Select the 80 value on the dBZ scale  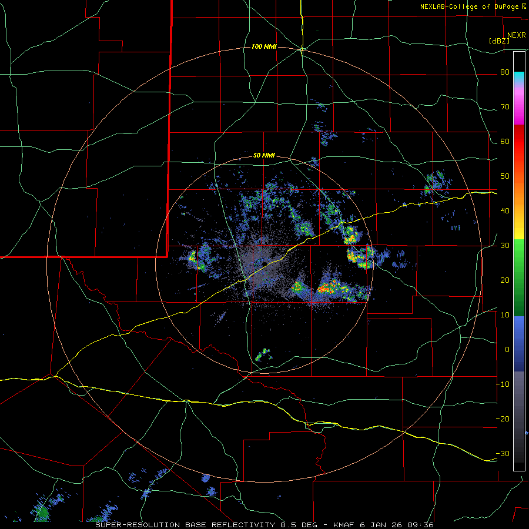pos(505,72)
